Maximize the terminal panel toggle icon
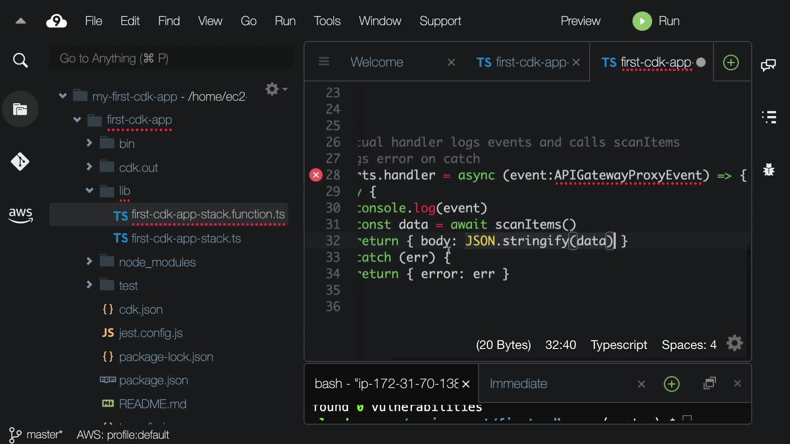 [710, 384]
